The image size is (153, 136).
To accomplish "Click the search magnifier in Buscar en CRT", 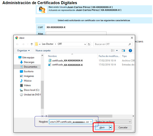I will pyautogui.click(x=130, y=44).
